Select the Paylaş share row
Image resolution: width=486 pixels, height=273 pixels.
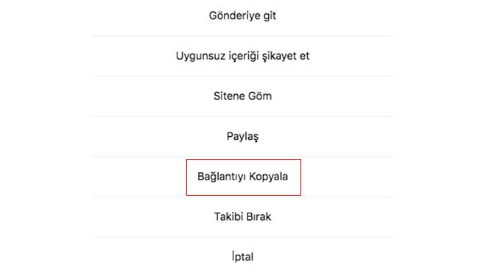243,136
